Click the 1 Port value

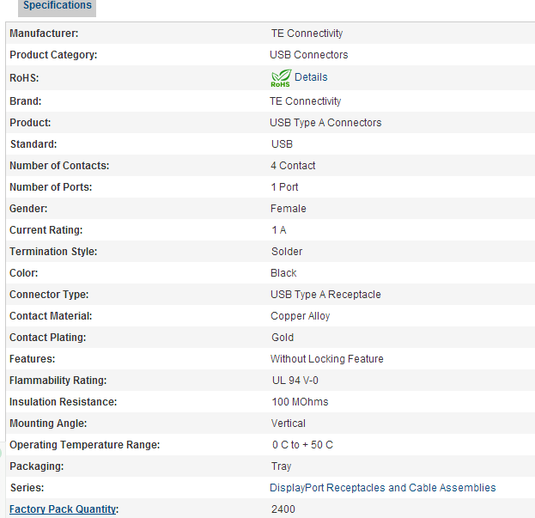click(x=284, y=187)
